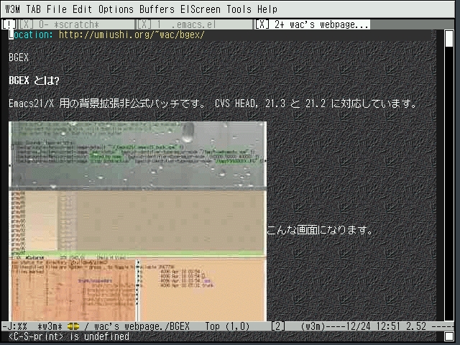This screenshot has height=345, width=460.
Task: Open the File menu
Action: [x=57, y=9]
